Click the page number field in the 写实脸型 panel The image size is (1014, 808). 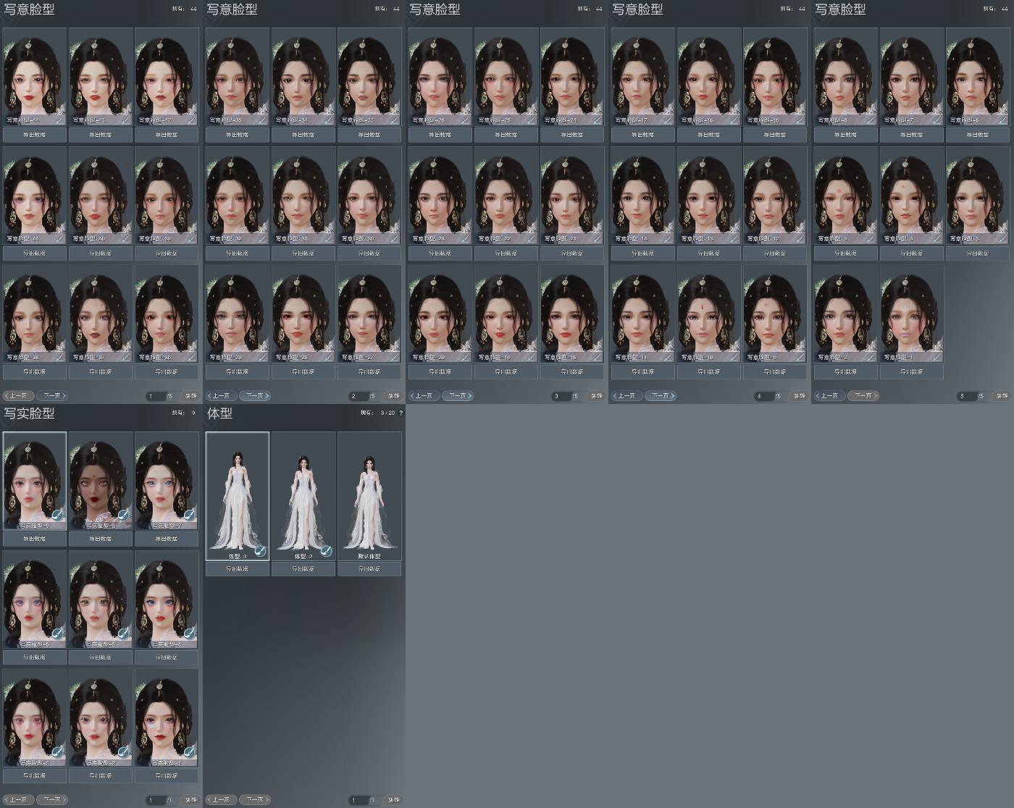155,800
